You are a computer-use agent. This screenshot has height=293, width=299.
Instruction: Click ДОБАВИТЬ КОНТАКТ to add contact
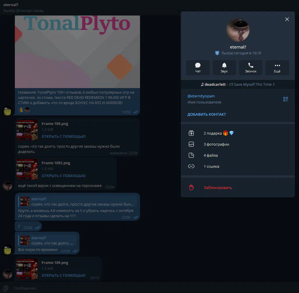click(x=206, y=114)
